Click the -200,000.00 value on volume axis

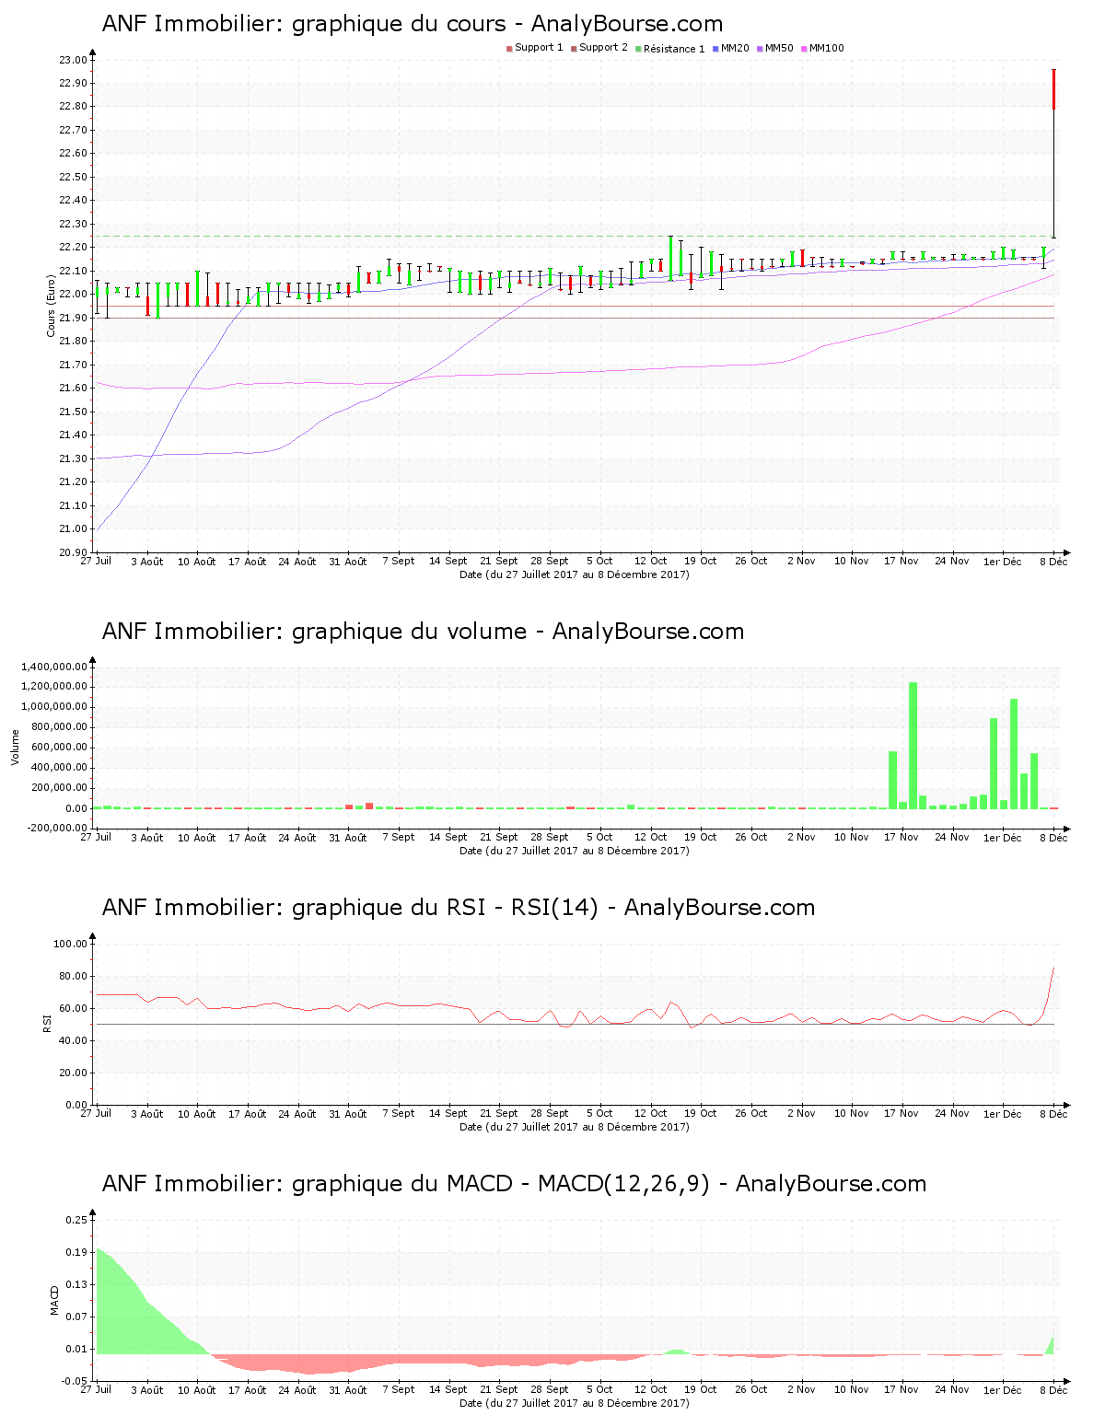tap(56, 829)
